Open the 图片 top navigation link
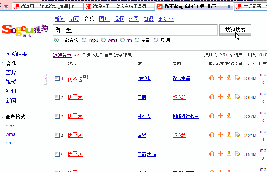 104,19
